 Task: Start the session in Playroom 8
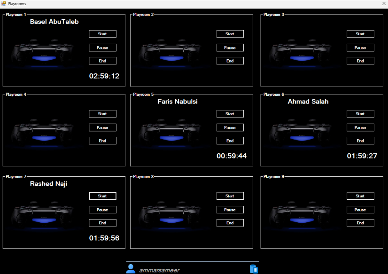tap(230, 196)
